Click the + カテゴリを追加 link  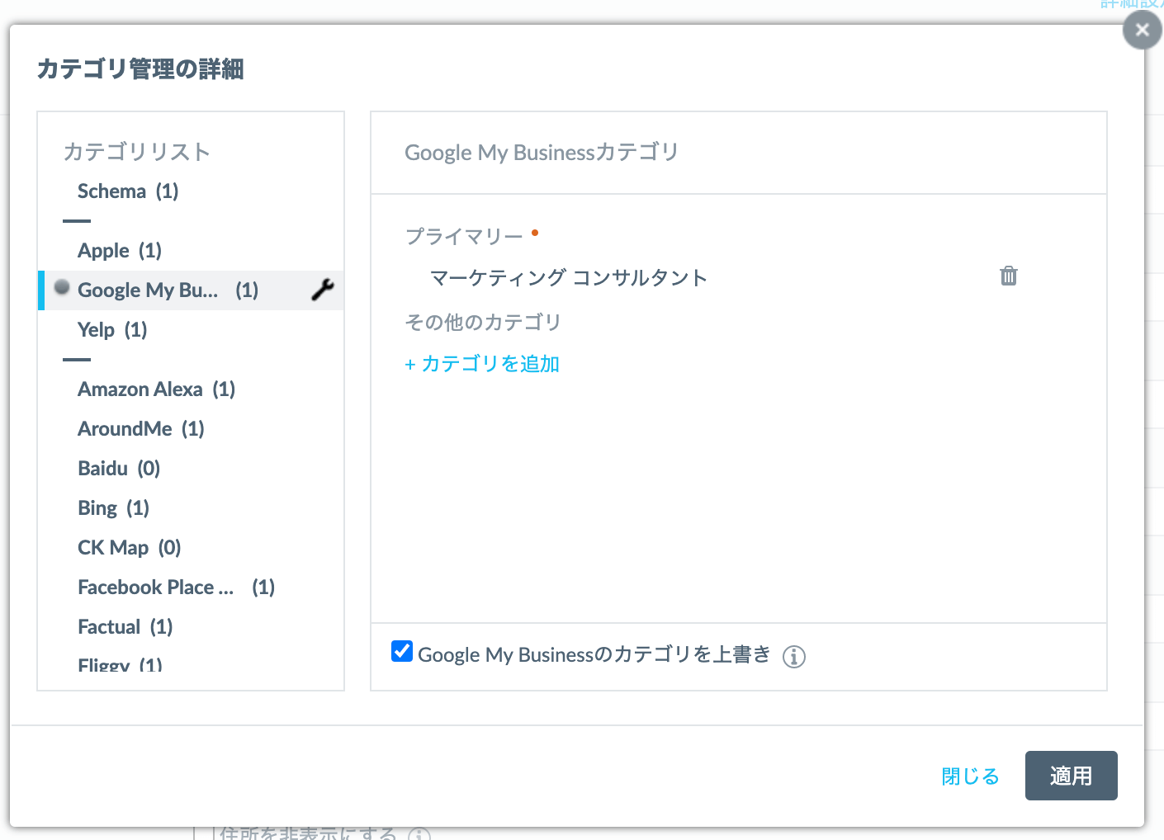point(482,364)
